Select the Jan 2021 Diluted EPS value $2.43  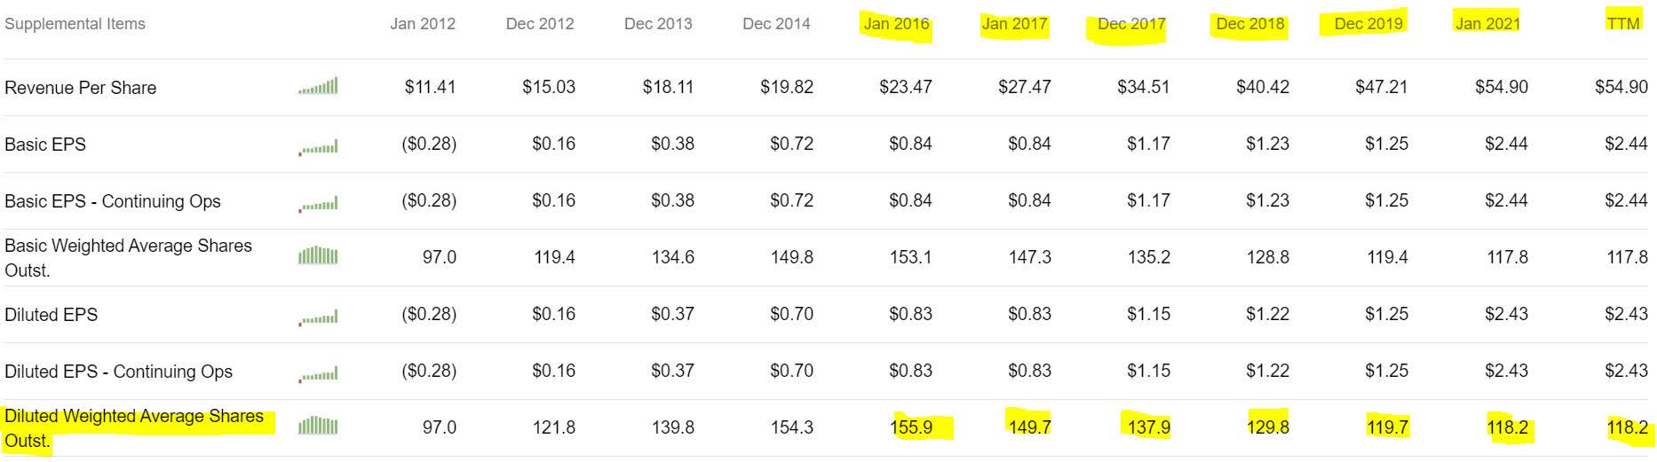(x=1506, y=314)
